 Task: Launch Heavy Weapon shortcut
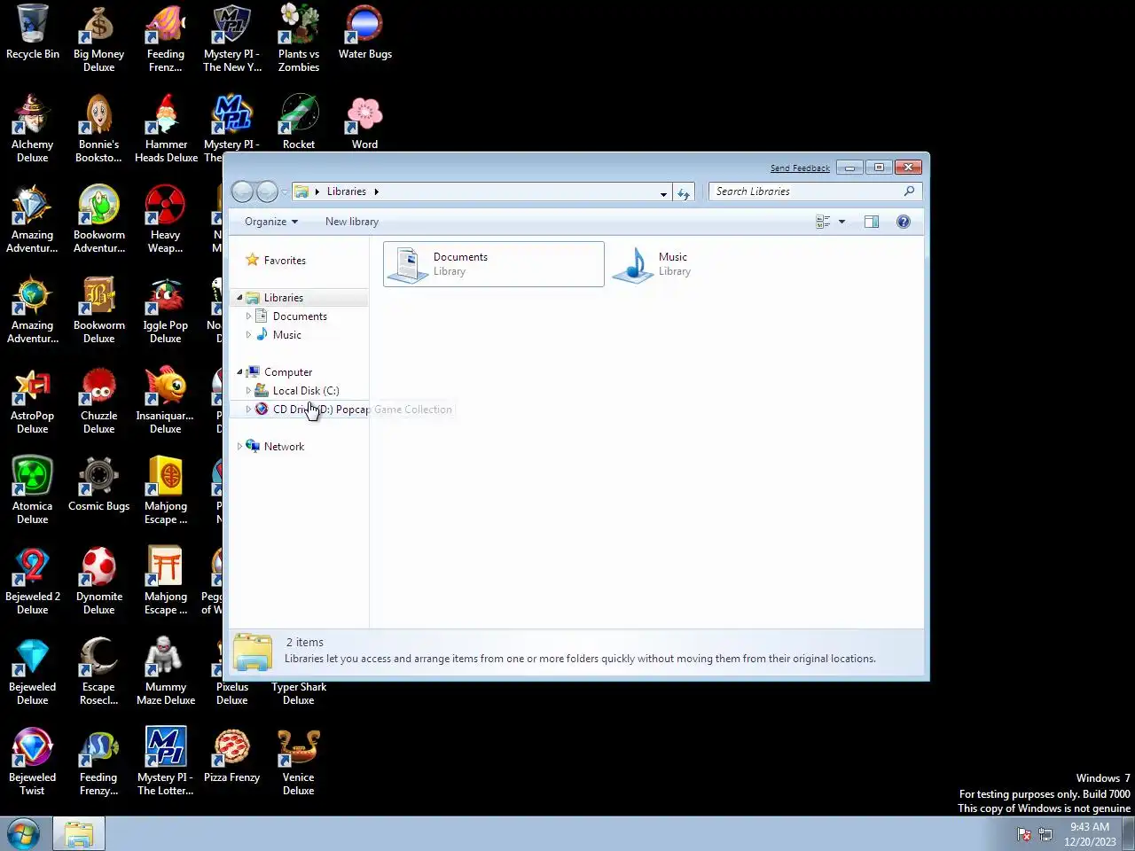tap(166, 219)
